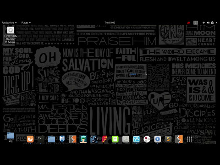Click the Wi-Fi network status icon
Viewport: 220px width, 165px height.
(203, 23)
